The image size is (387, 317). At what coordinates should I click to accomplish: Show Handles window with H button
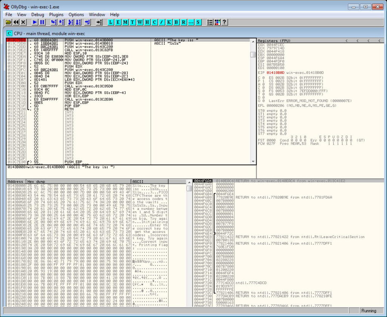click(x=147, y=22)
